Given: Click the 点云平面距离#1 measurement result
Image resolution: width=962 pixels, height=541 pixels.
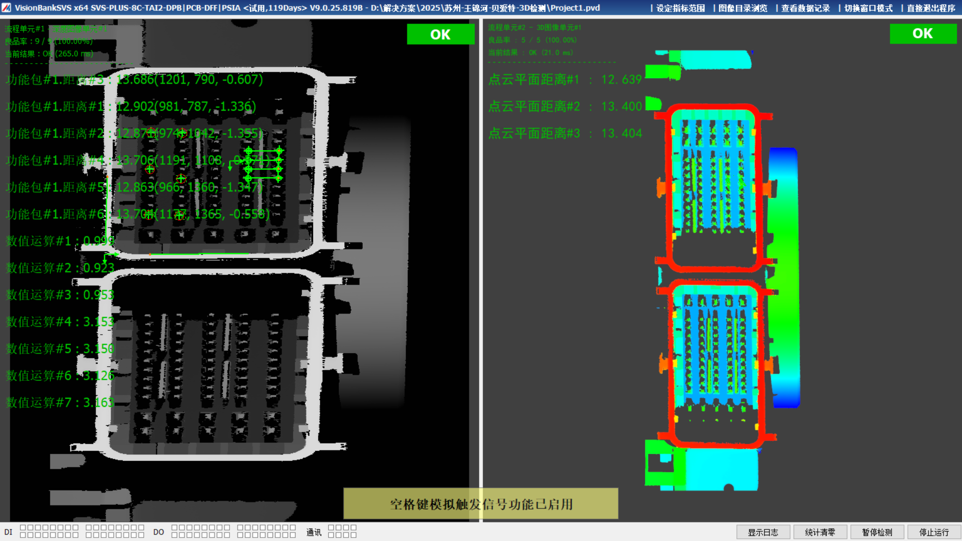Looking at the screenshot, I should (565, 80).
